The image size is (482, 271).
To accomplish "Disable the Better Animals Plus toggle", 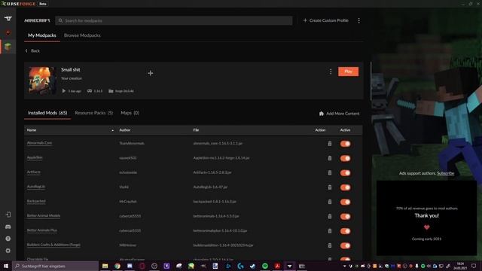I will pos(345,231).
